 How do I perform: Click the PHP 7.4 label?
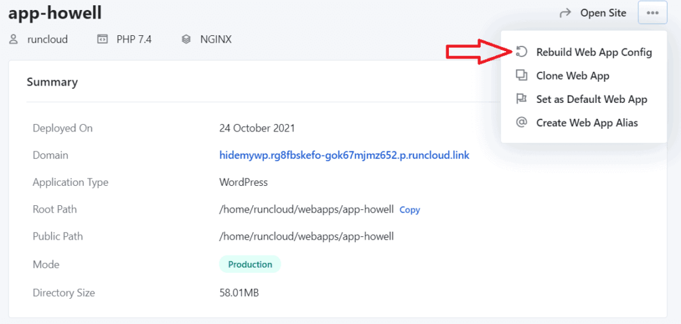pos(134,39)
